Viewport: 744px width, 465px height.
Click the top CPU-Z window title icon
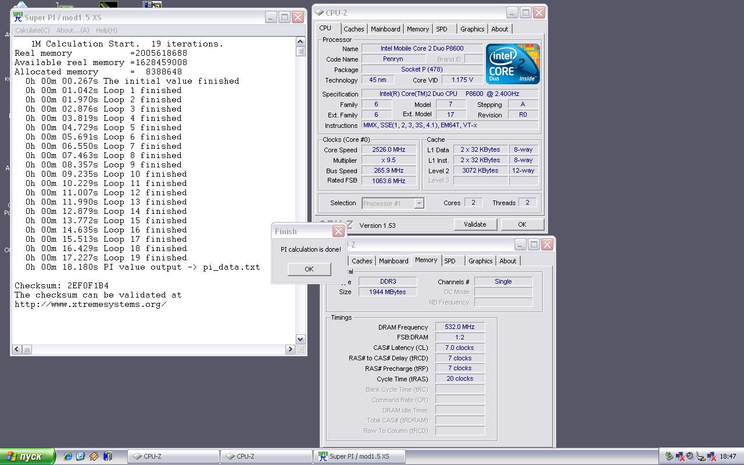point(319,12)
